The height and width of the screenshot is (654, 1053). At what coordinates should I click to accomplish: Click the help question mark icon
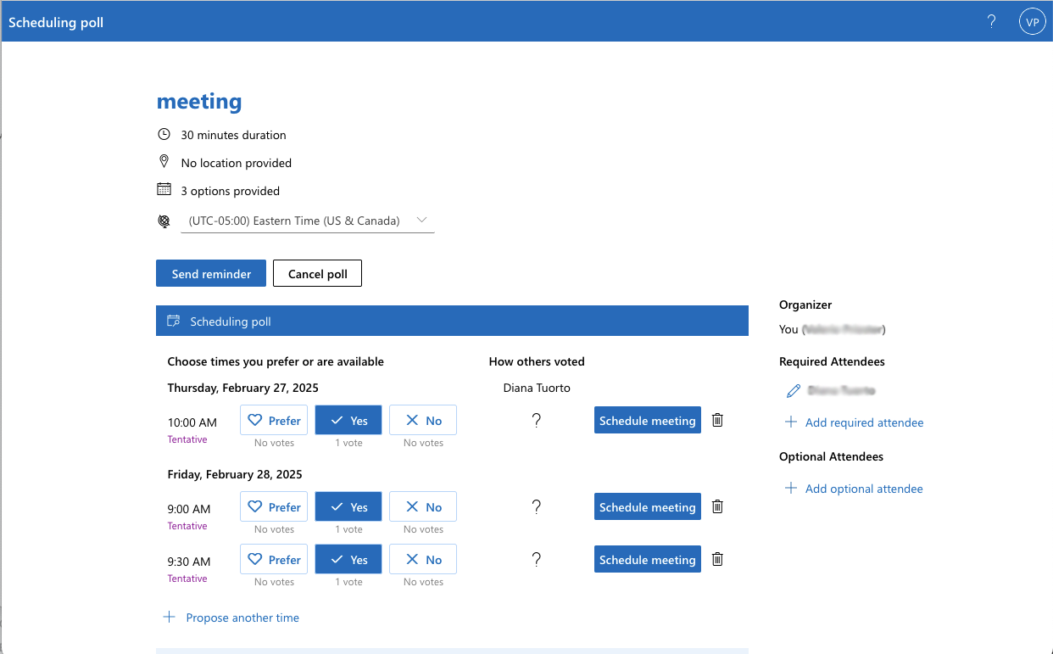[991, 22]
